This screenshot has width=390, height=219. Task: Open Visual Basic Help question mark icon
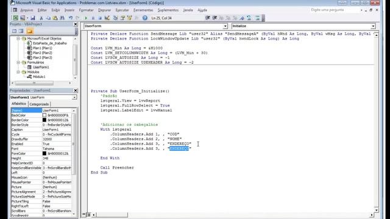click(145, 18)
